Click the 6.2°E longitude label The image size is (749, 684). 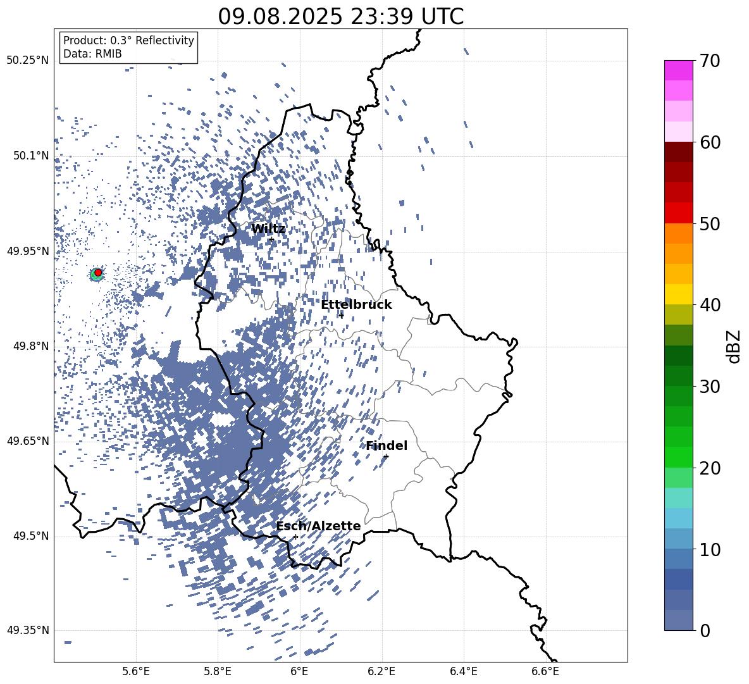pyautogui.click(x=381, y=672)
